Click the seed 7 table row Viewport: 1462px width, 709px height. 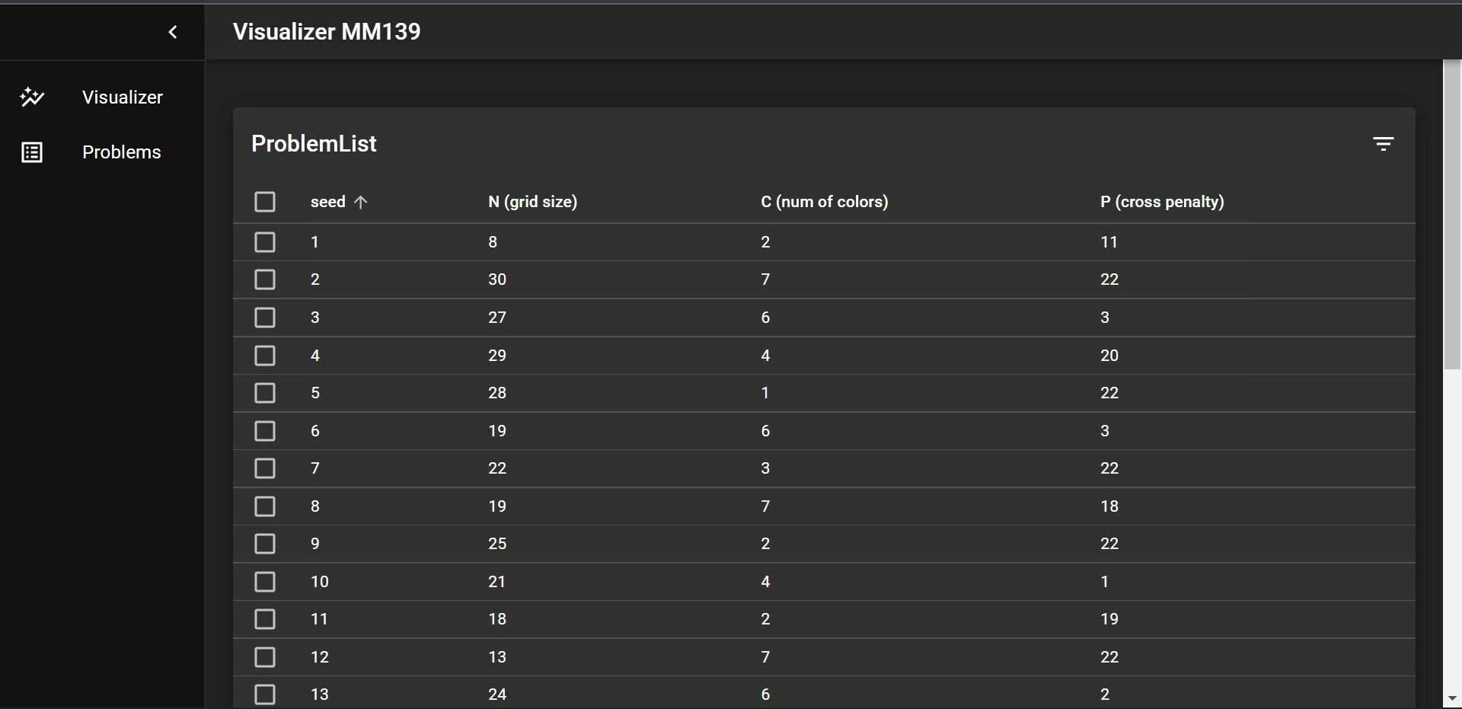(761, 468)
